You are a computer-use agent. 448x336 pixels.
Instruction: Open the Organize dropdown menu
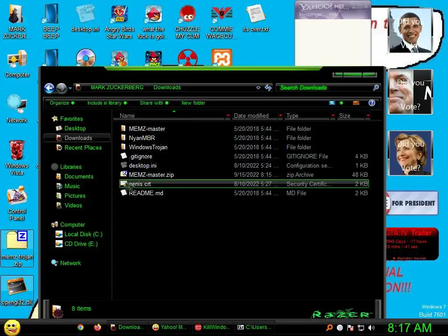tap(62, 103)
